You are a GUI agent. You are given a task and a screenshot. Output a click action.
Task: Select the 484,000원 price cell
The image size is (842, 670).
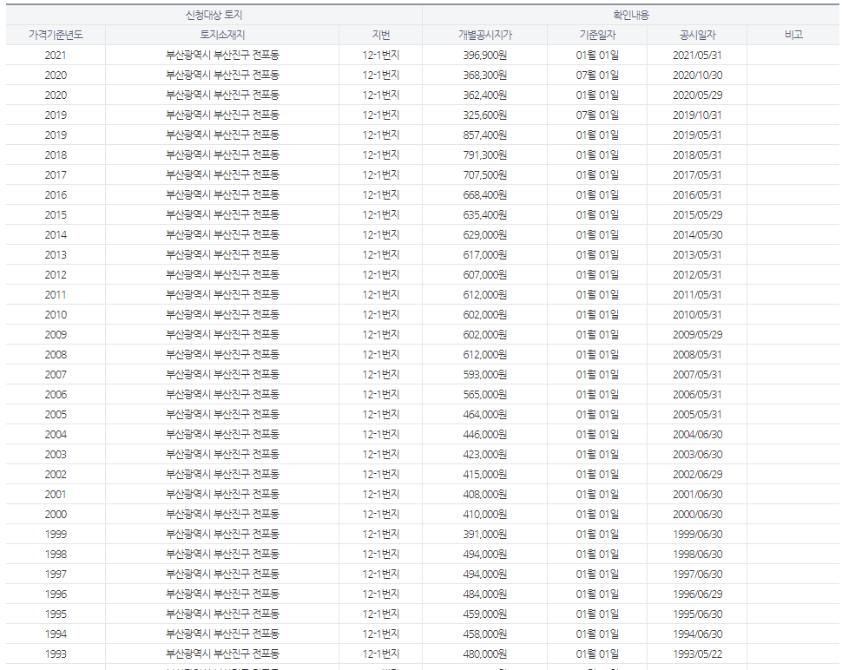pos(485,594)
